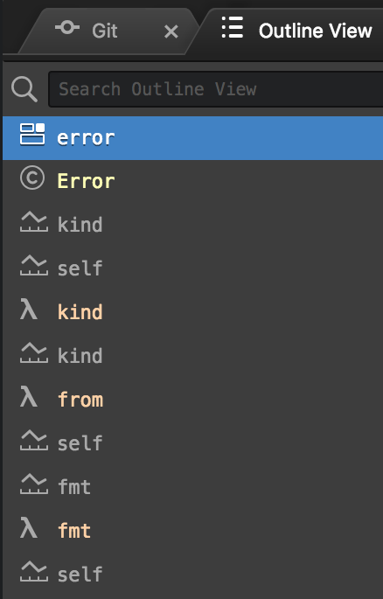Focus the Search Outline View field

[216, 89]
